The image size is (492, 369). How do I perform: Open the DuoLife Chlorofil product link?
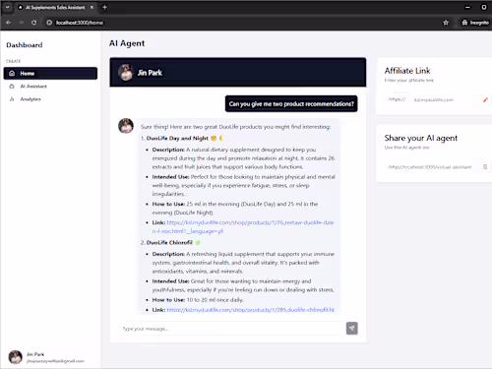click(x=251, y=310)
